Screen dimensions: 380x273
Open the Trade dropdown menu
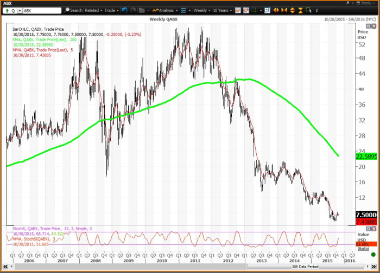click(x=111, y=10)
